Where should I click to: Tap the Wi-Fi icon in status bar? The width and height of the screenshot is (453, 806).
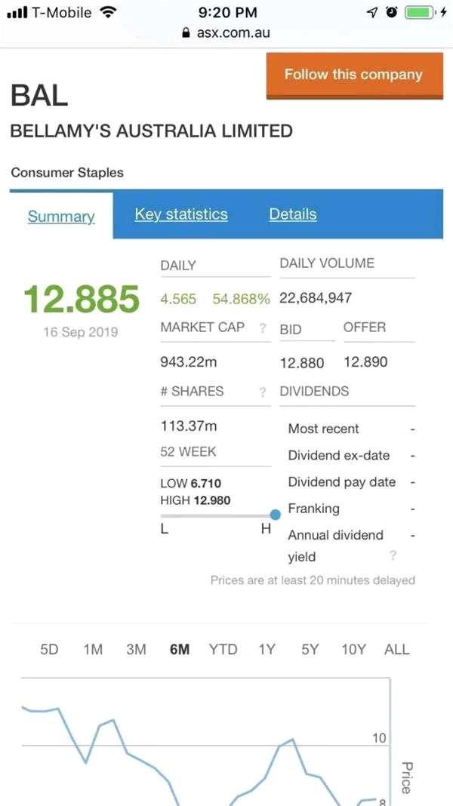109,12
